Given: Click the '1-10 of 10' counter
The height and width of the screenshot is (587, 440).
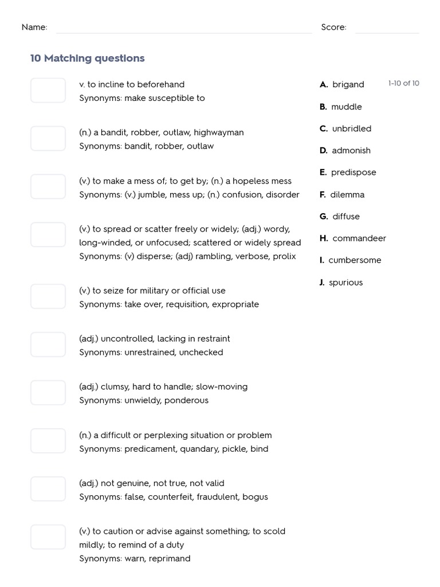Looking at the screenshot, I should (403, 83).
